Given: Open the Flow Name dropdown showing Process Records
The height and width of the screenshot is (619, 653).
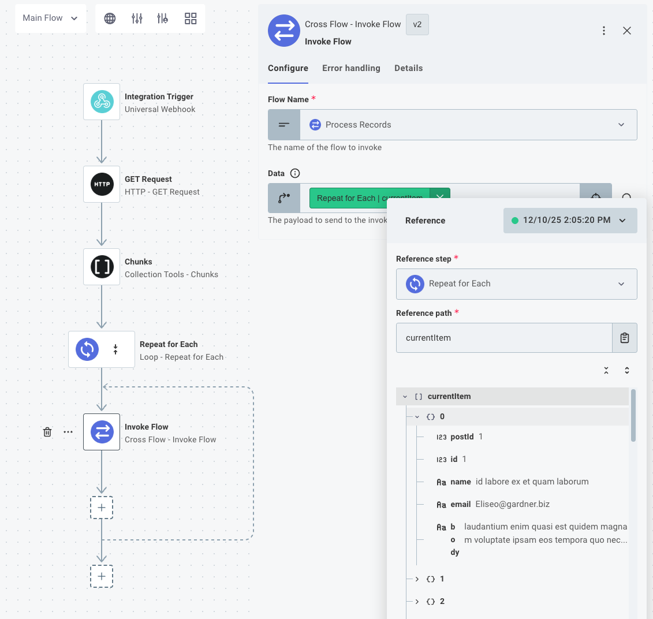Looking at the screenshot, I should click(621, 124).
